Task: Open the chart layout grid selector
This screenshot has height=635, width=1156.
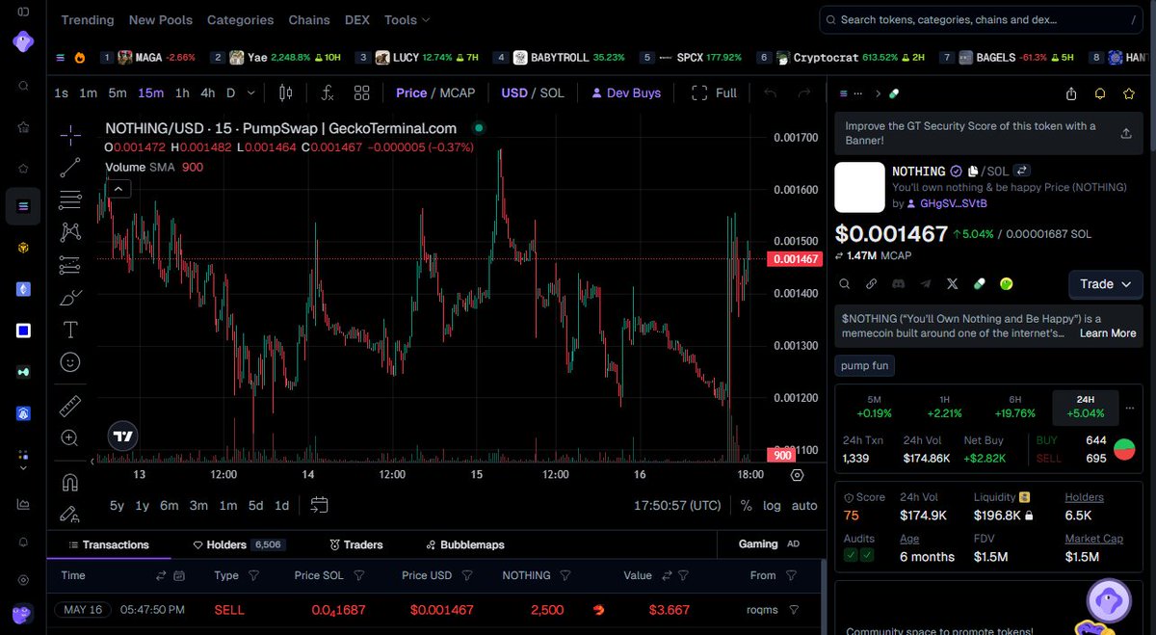Action: click(362, 93)
